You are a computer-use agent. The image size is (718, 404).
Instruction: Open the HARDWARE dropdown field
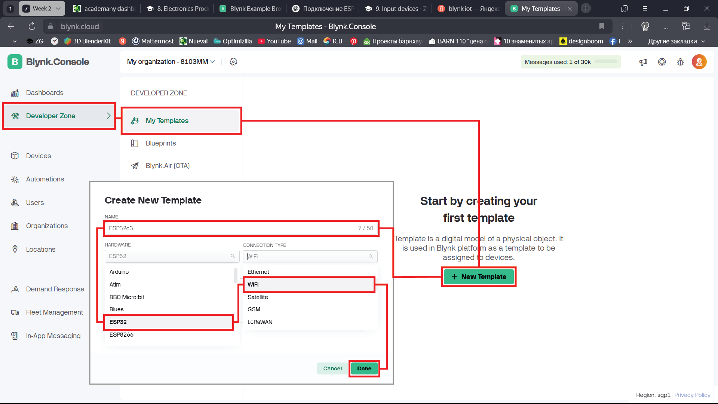pos(172,256)
